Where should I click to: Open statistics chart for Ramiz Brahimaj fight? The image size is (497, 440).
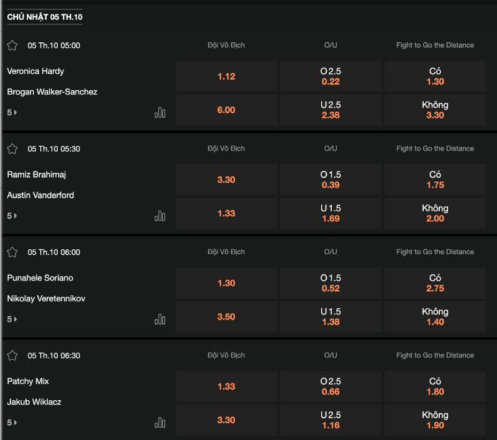pos(160,216)
